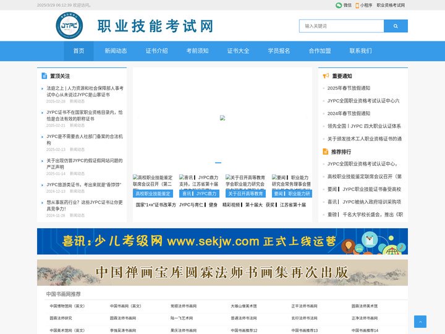This screenshot has height=334, width=445.
Task: Click the 置顶关注 document icon
Action: tap(44, 75)
